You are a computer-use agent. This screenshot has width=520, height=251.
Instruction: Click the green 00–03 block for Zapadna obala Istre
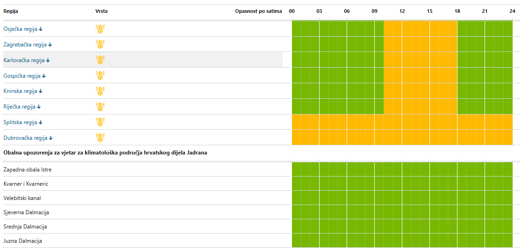pos(305,169)
